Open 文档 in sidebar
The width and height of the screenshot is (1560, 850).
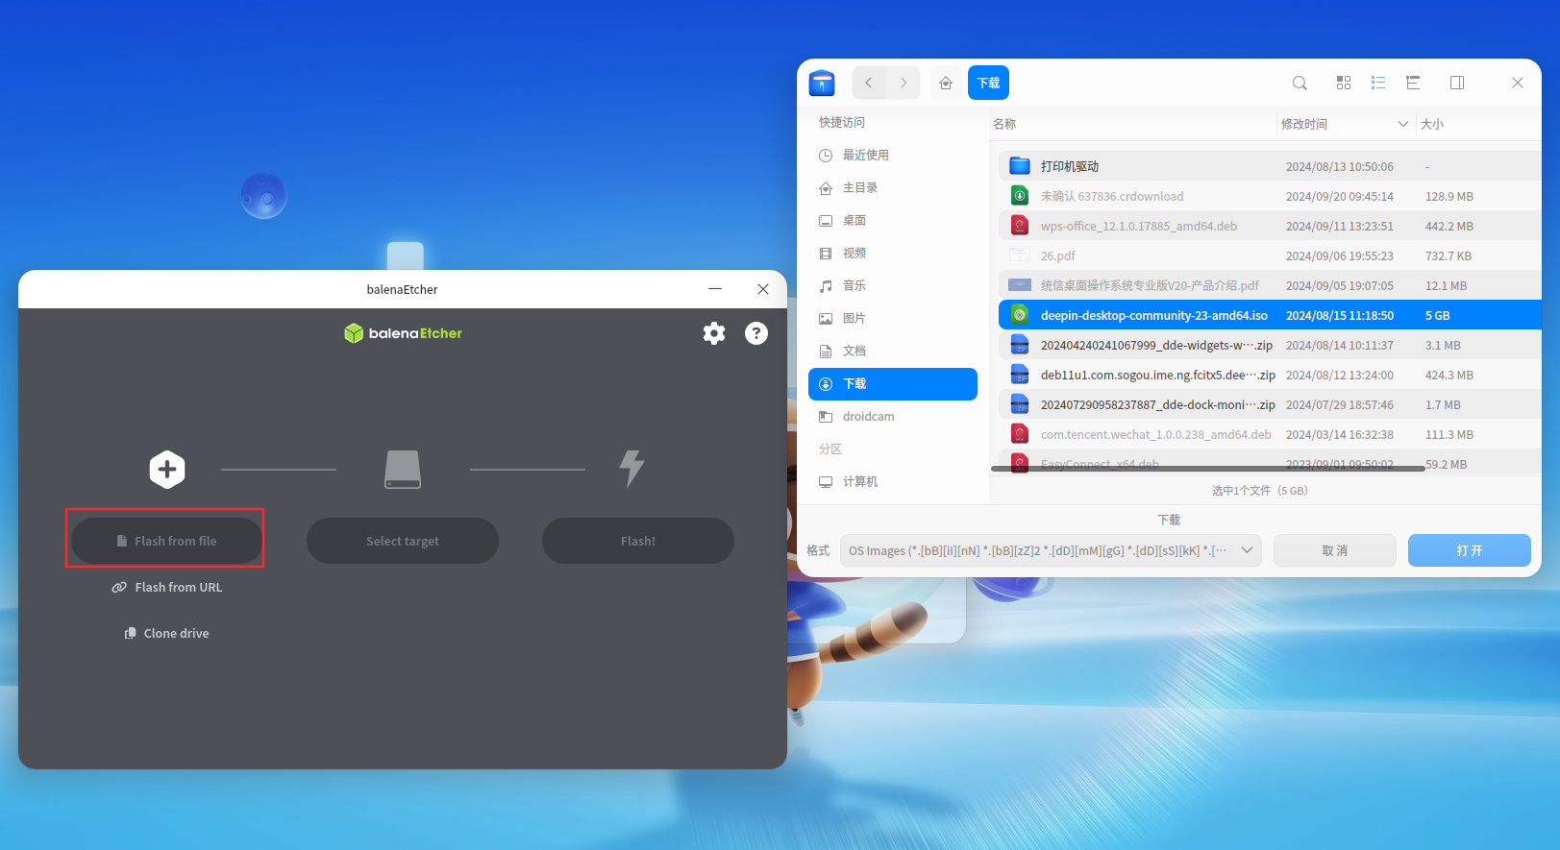893,351
